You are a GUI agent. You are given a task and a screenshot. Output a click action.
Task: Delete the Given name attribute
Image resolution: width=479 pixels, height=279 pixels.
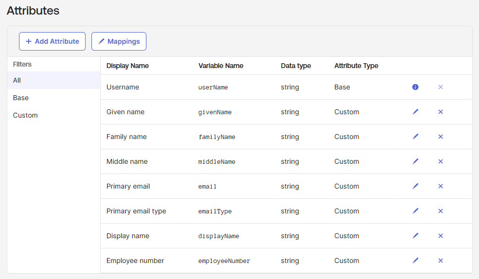click(441, 112)
